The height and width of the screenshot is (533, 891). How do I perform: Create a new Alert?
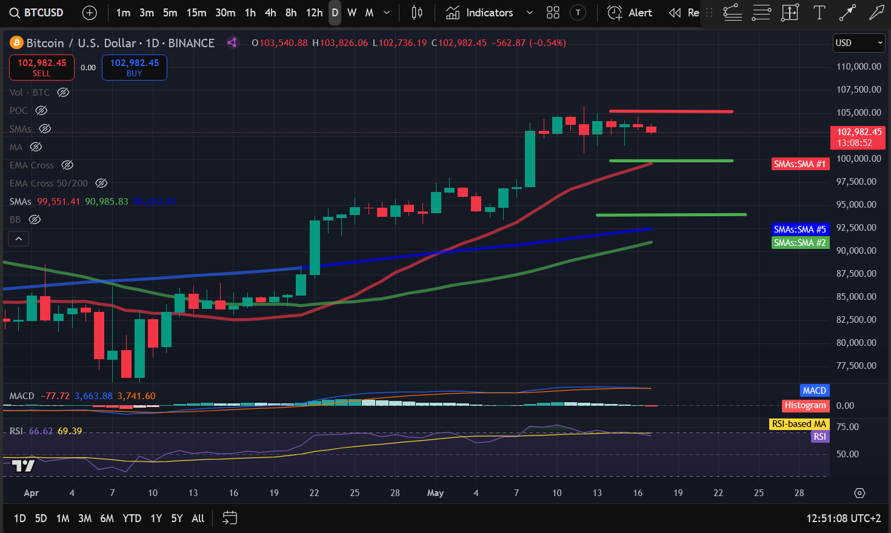click(x=630, y=13)
